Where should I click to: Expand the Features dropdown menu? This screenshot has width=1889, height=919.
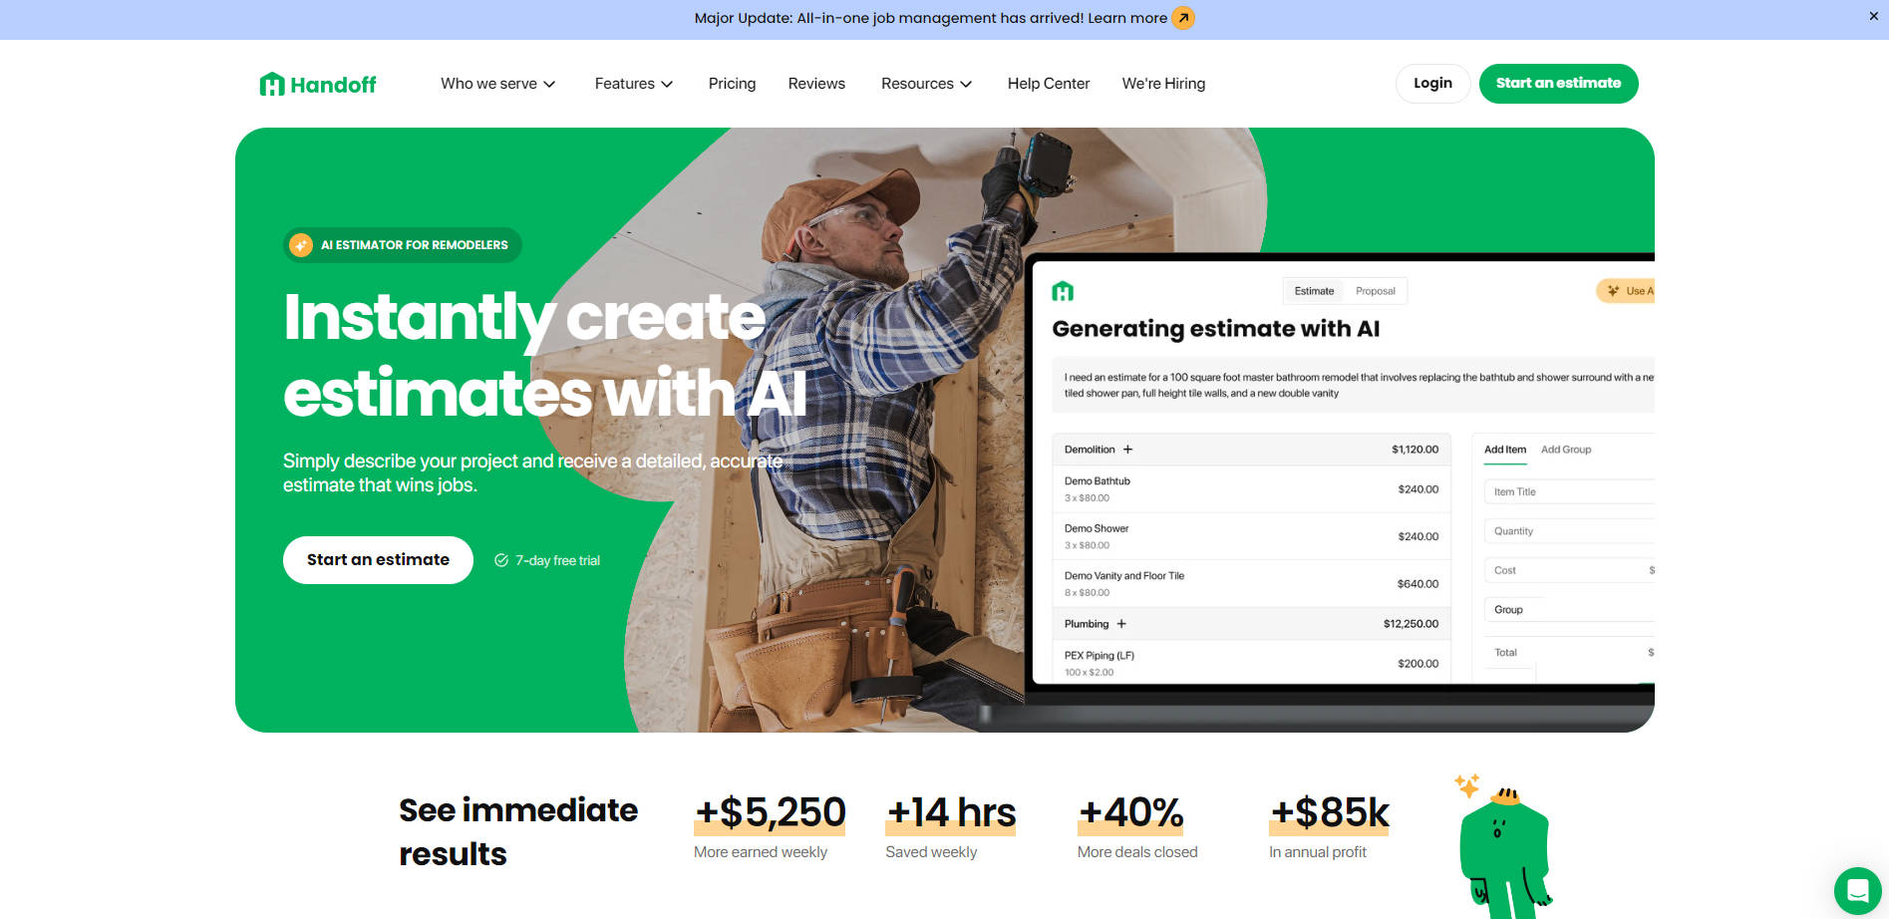(x=633, y=84)
